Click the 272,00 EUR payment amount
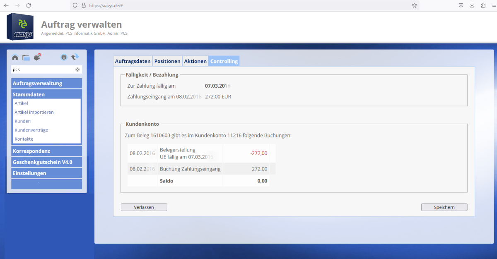Viewport: 497px width, 259px height. (218, 97)
